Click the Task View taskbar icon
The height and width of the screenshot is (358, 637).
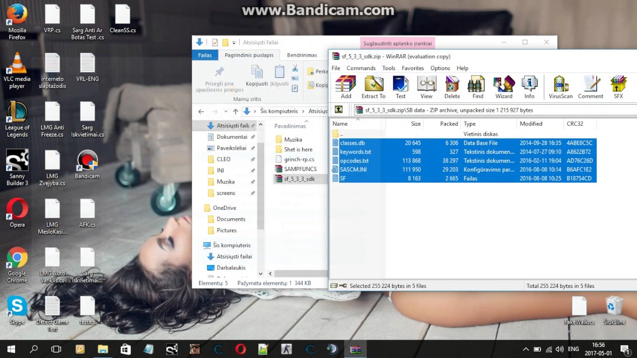(56, 349)
